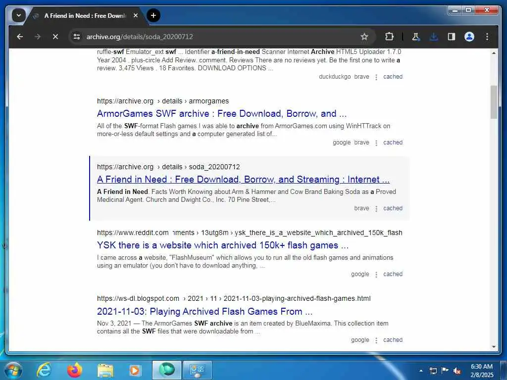Open cached ArmorGames result
This screenshot has height=380, width=507.
[393, 142]
